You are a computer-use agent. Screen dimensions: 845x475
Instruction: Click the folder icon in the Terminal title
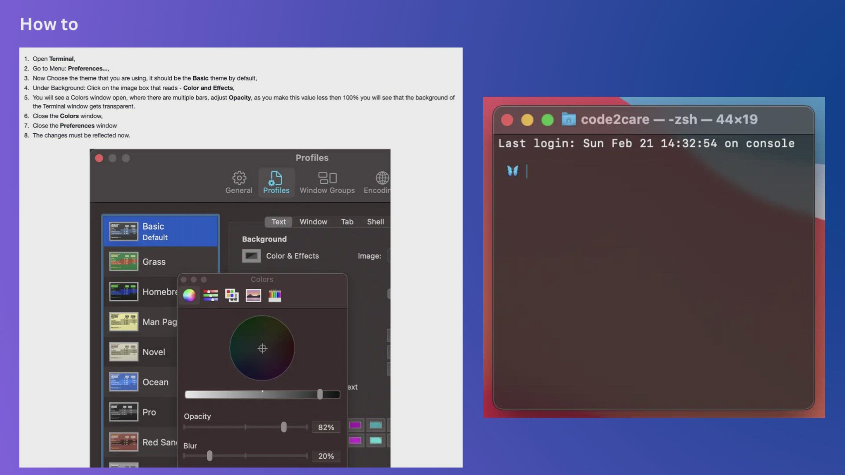tap(569, 119)
